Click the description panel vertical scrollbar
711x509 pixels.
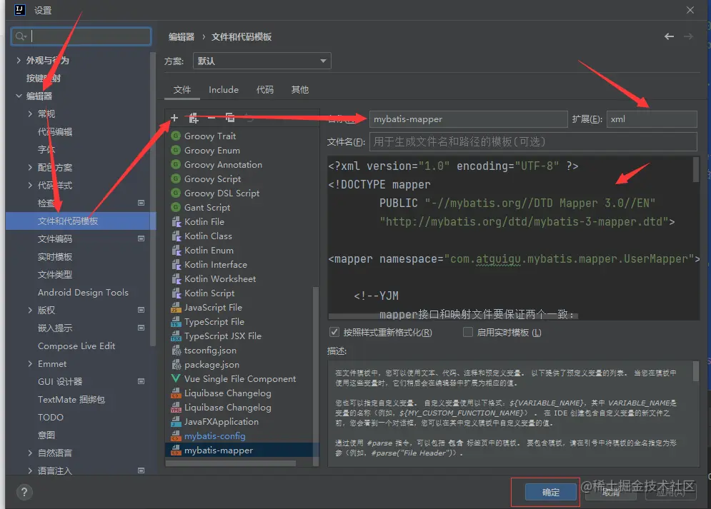tap(695, 371)
